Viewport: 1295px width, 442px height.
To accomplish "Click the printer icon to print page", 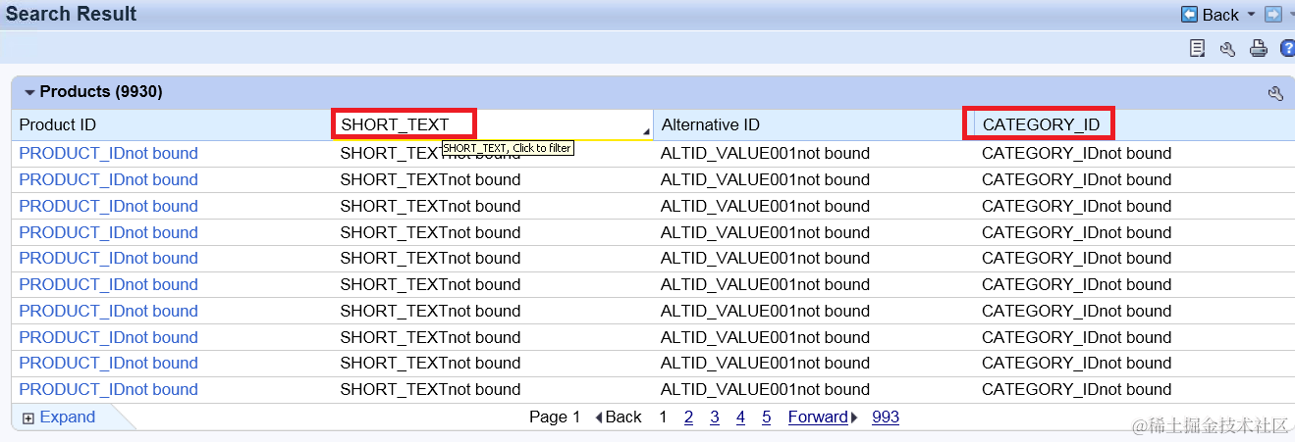I will click(1258, 48).
